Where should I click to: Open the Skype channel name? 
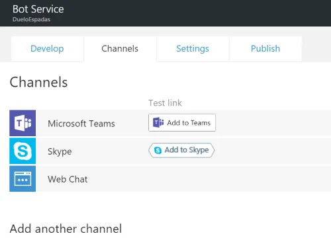click(60, 151)
